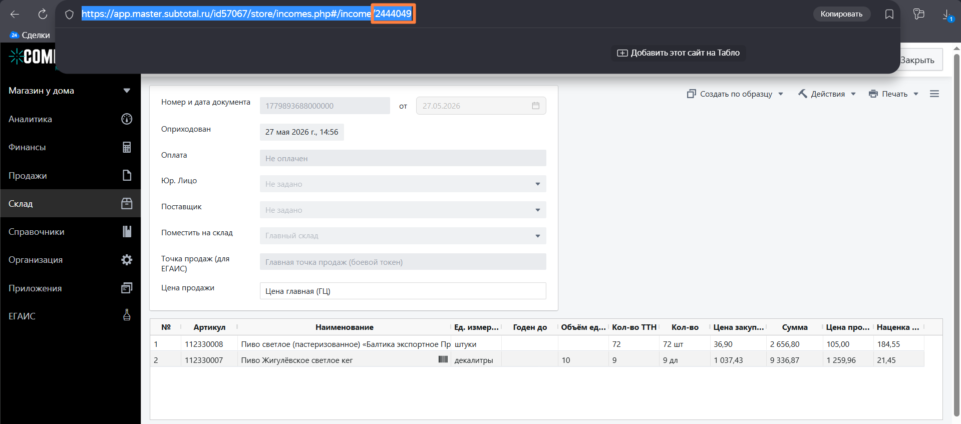Click the Оплата field Не оплачен
The width and height of the screenshot is (961, 424).
pos(403,158)
